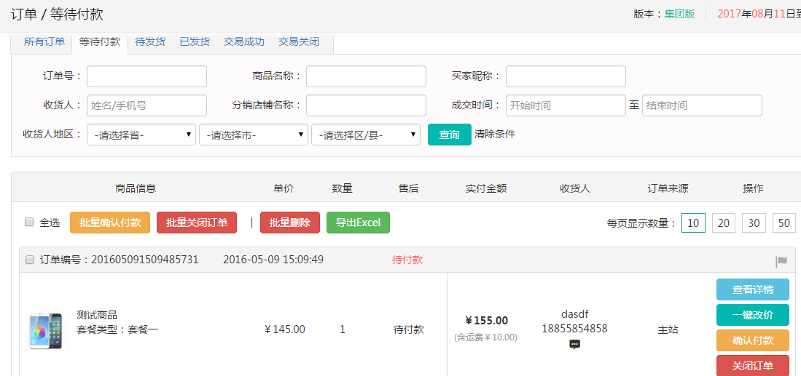This screenshot has width=801, height=376.
Task: Switch to the 所有订单 tab
Action: (44, 42)
